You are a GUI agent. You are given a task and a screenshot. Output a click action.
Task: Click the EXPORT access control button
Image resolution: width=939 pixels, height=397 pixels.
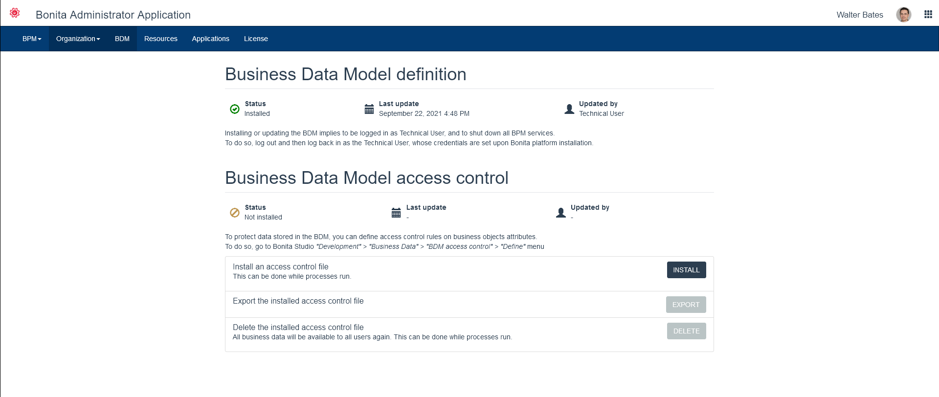tap(686, 305)
